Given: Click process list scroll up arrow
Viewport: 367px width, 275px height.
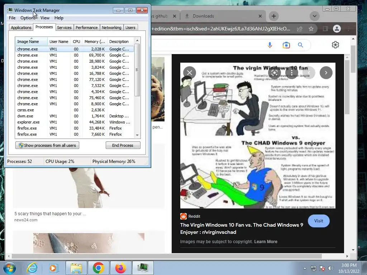Looking at the screenshot, I should pos(137,40).
